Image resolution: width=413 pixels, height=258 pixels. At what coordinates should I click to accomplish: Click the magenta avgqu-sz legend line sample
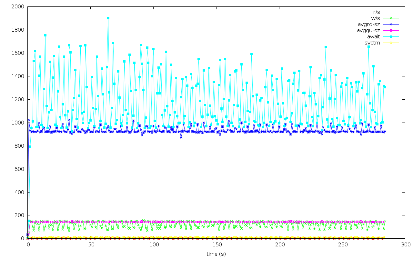[391, 30]
